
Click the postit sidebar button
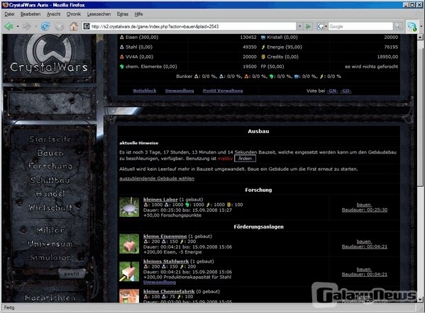[72, 273]
